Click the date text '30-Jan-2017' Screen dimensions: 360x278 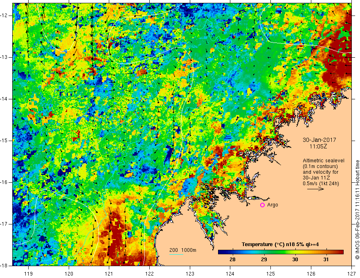click(319, 140)
